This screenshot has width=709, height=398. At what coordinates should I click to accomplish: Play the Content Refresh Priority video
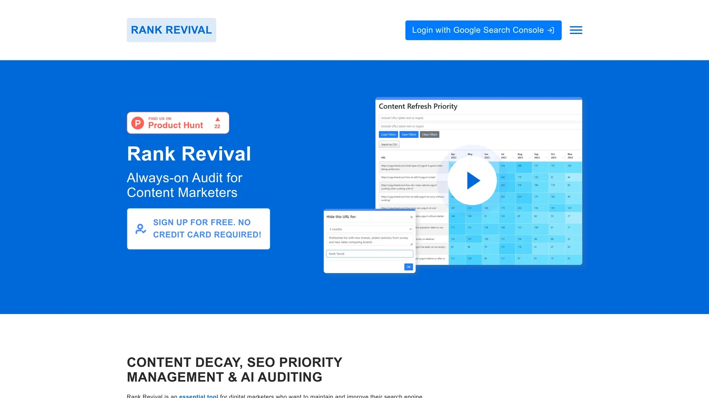coord(472,181)
